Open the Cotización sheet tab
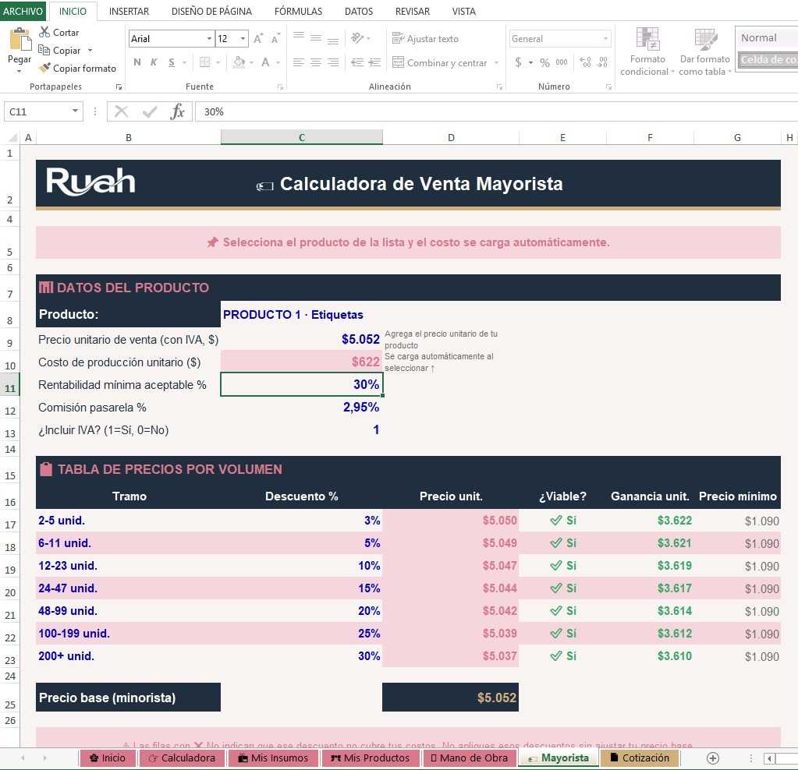 coord(639,758)
